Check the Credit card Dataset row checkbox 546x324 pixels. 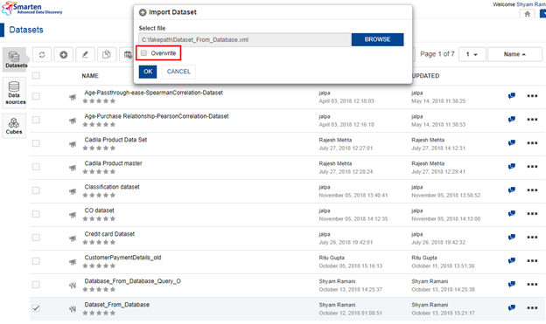pos(36,238)
